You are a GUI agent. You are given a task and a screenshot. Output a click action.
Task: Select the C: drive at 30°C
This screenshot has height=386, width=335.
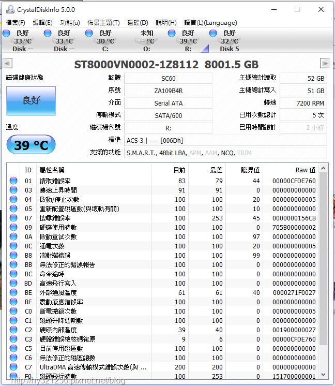105,41
